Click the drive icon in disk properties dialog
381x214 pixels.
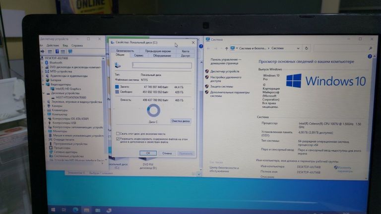coord(118,65)
